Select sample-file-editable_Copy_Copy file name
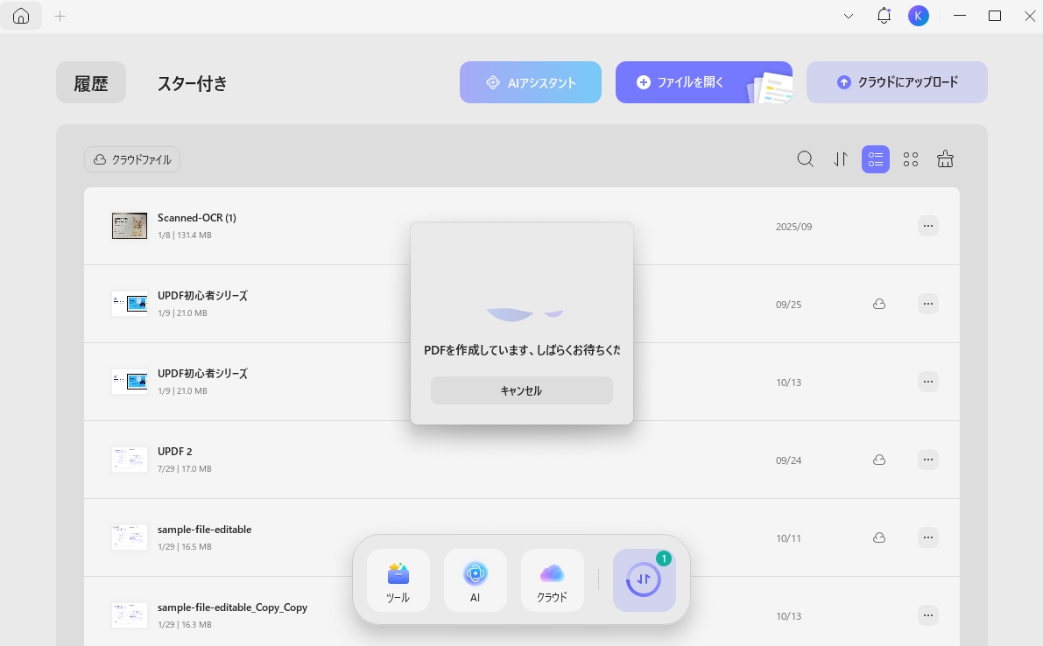The width and height of the screenshot is (1043, 646). pyautogui.click(x=232, y=607)
